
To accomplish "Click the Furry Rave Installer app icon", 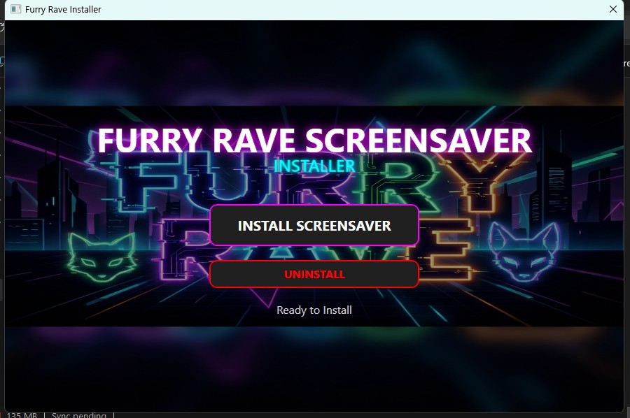I will click(x=14, y=9).
